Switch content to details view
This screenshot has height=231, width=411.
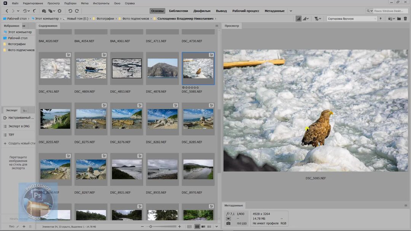[203, 226]
